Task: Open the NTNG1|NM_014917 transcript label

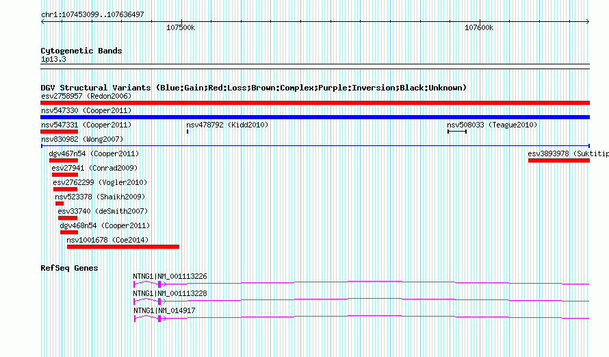Action: [164, 310]
